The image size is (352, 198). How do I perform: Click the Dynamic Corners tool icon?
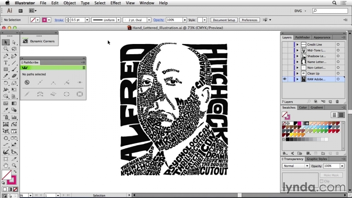pyautogui.click(x=26, y=41)
